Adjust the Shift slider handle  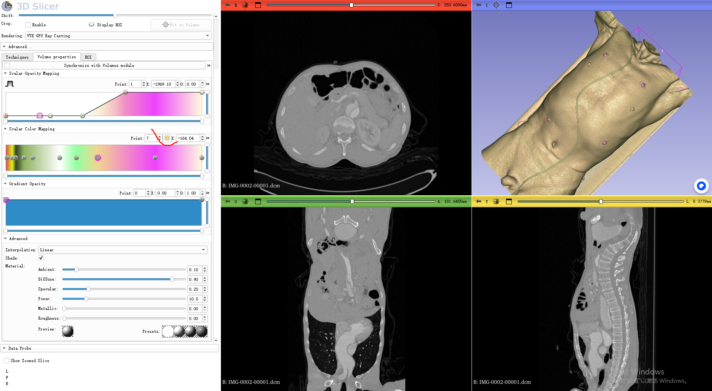(x=115, y=15)
